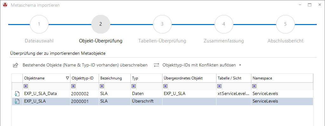Click the overwrite existing objects export icon
The image size is (325, 126).
pos(15,65)
